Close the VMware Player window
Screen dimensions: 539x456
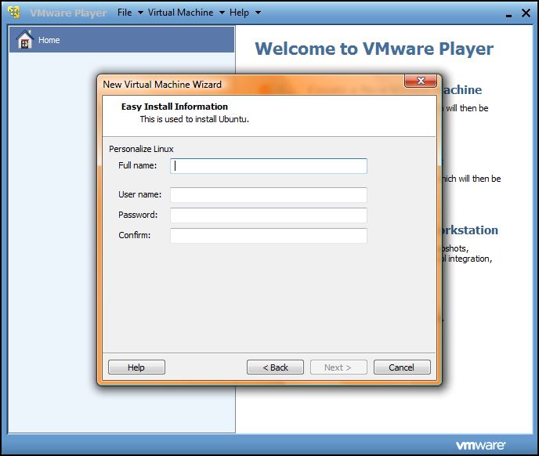(526, 13)
